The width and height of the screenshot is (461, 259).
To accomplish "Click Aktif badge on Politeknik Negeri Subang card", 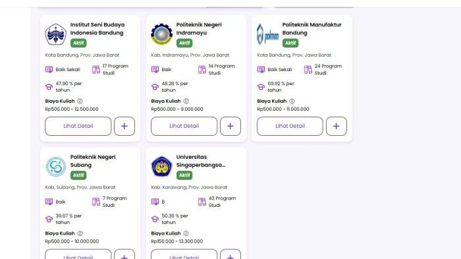I will click(x=78, y=175).
